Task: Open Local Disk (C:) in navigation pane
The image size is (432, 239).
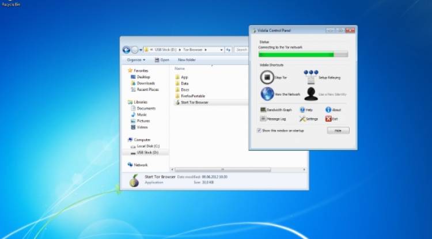Action: [x=145, y=146]
